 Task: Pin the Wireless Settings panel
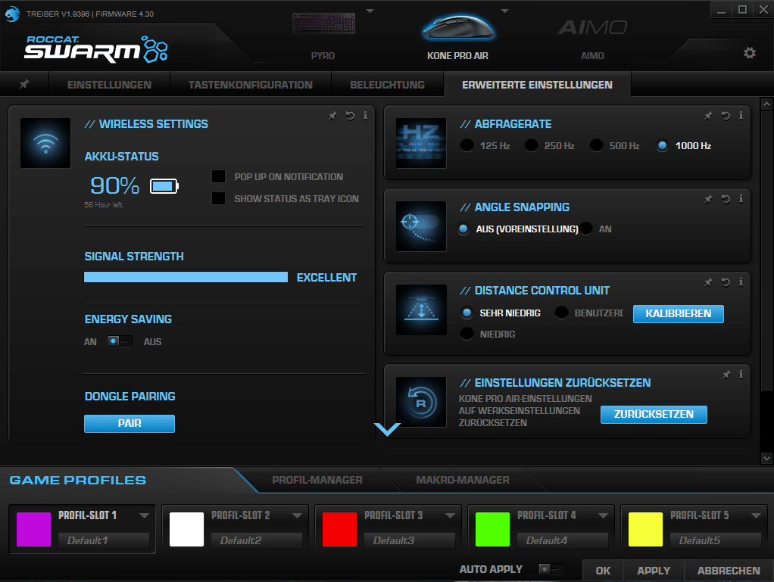332,116
